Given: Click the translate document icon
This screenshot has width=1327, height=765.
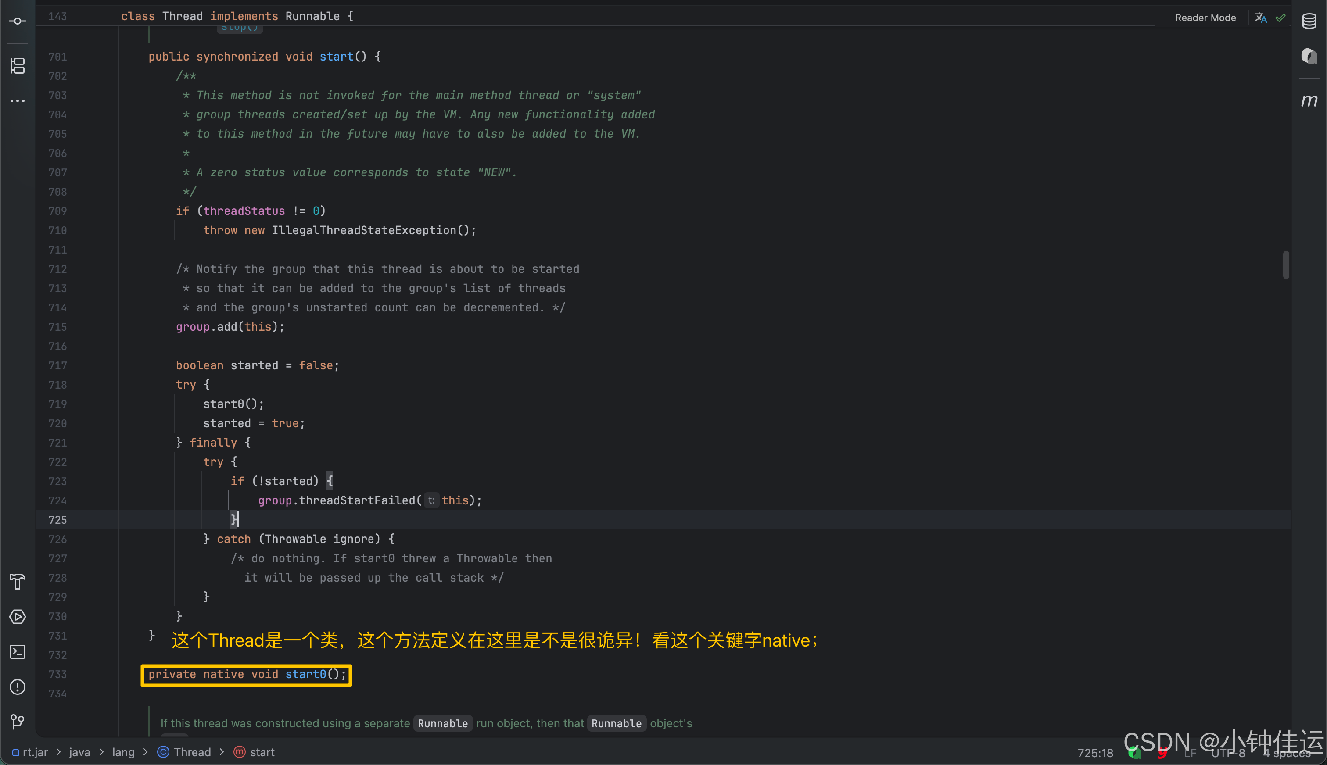Looking at the screenshot, I should point(1260,18).
